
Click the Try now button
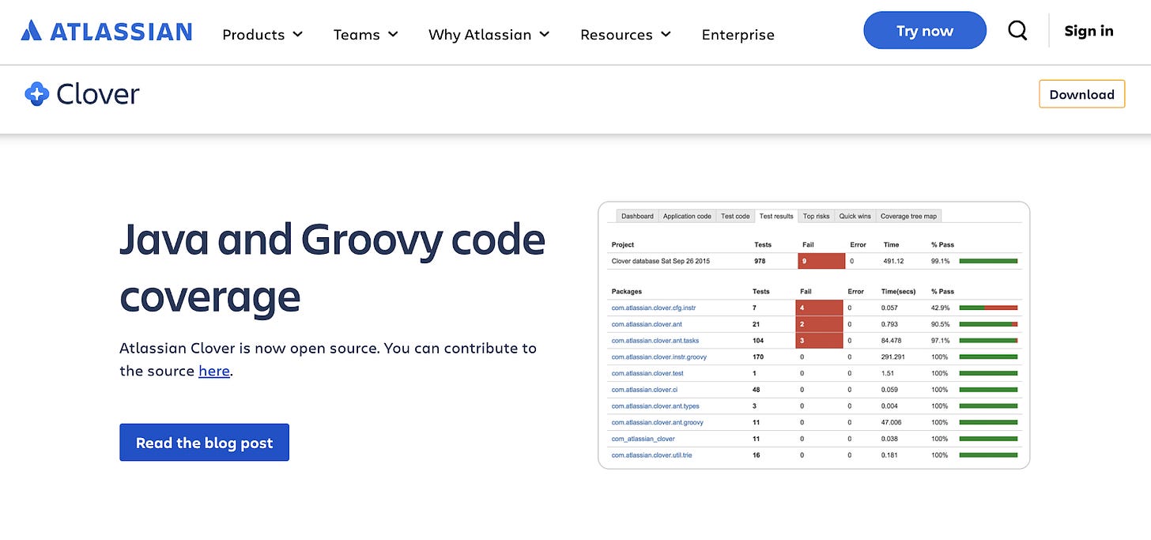925,31
